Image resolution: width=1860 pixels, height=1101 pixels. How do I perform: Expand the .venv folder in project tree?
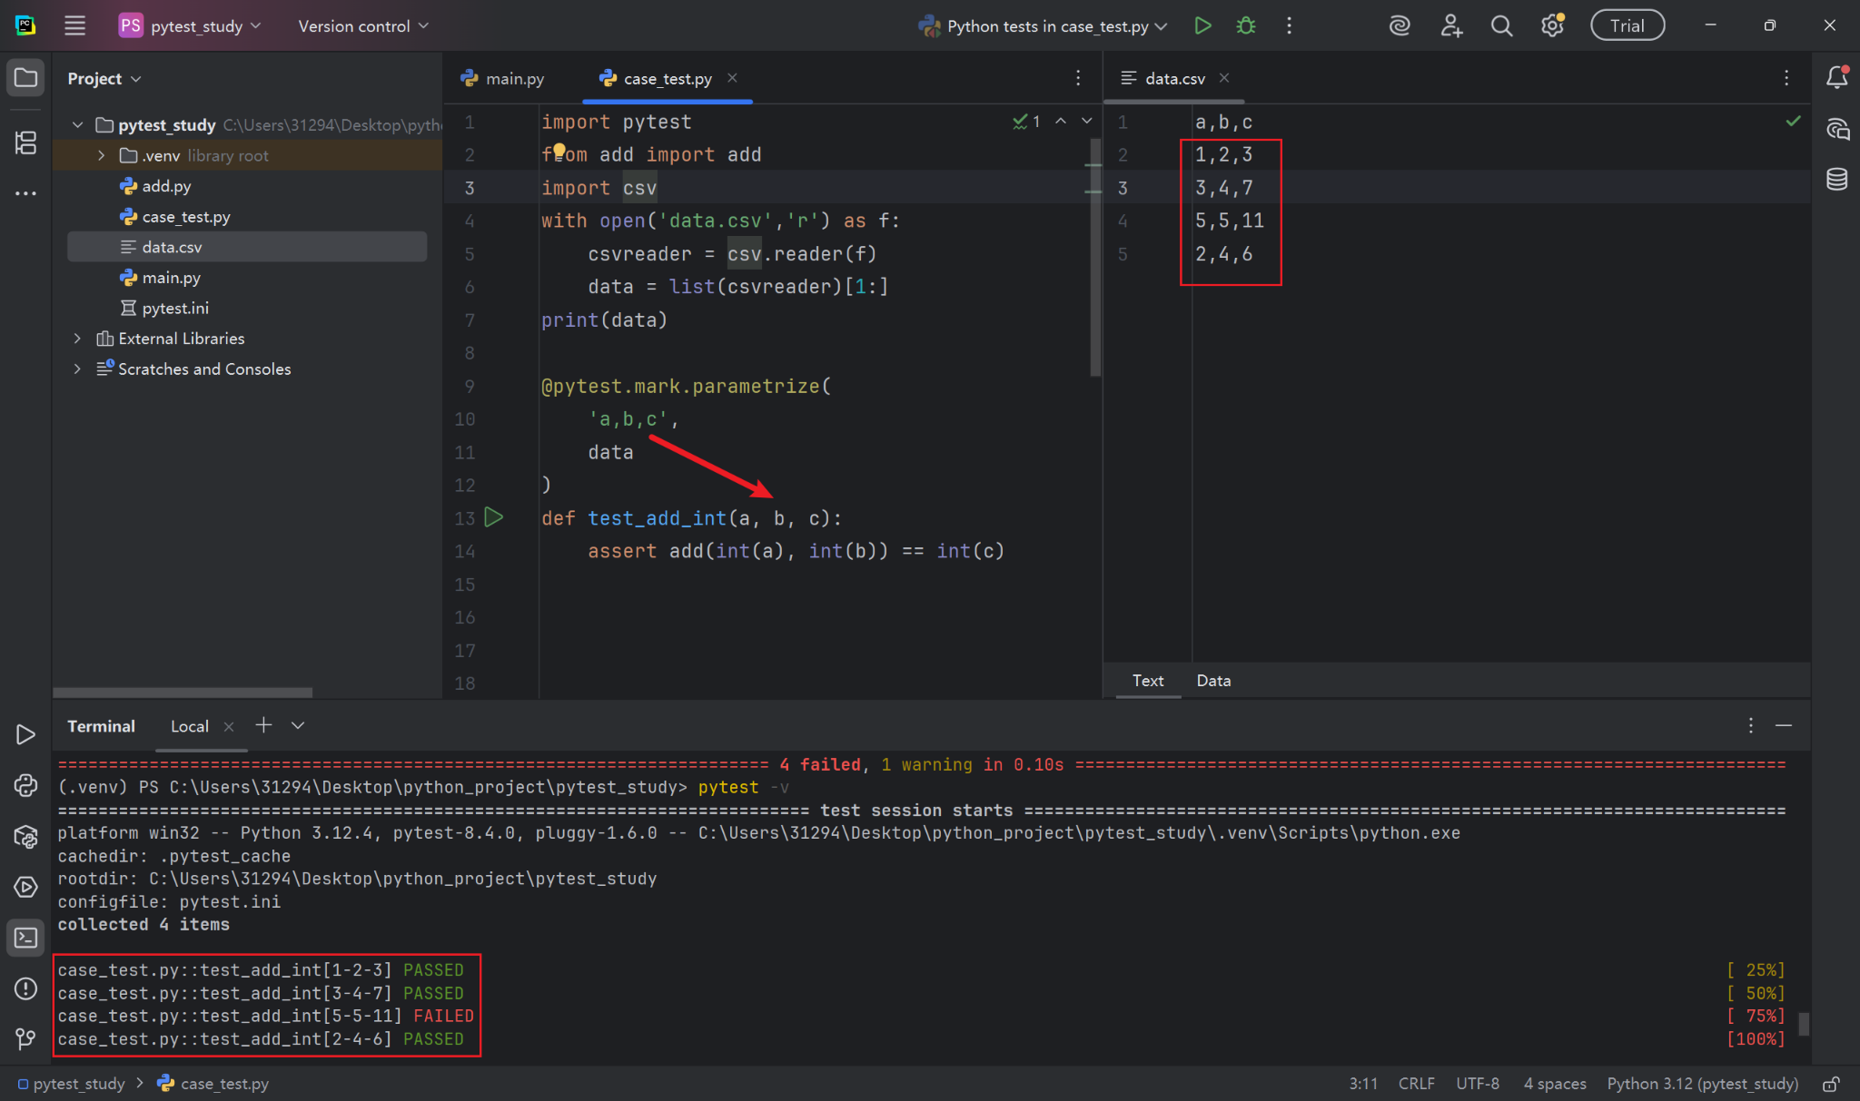click(x=101, y=155)
